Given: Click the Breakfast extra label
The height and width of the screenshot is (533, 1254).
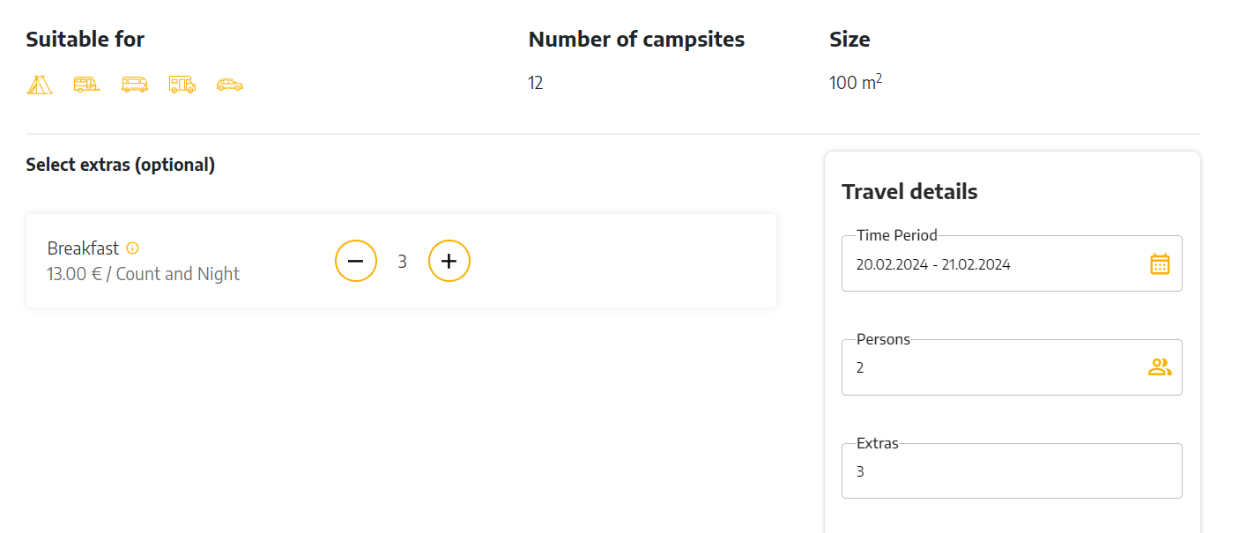Looking at the screenshot, I should (83, 248).
